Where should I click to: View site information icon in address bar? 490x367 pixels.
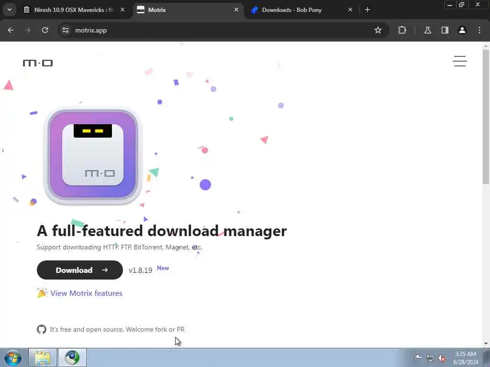[x=65, y=30]
